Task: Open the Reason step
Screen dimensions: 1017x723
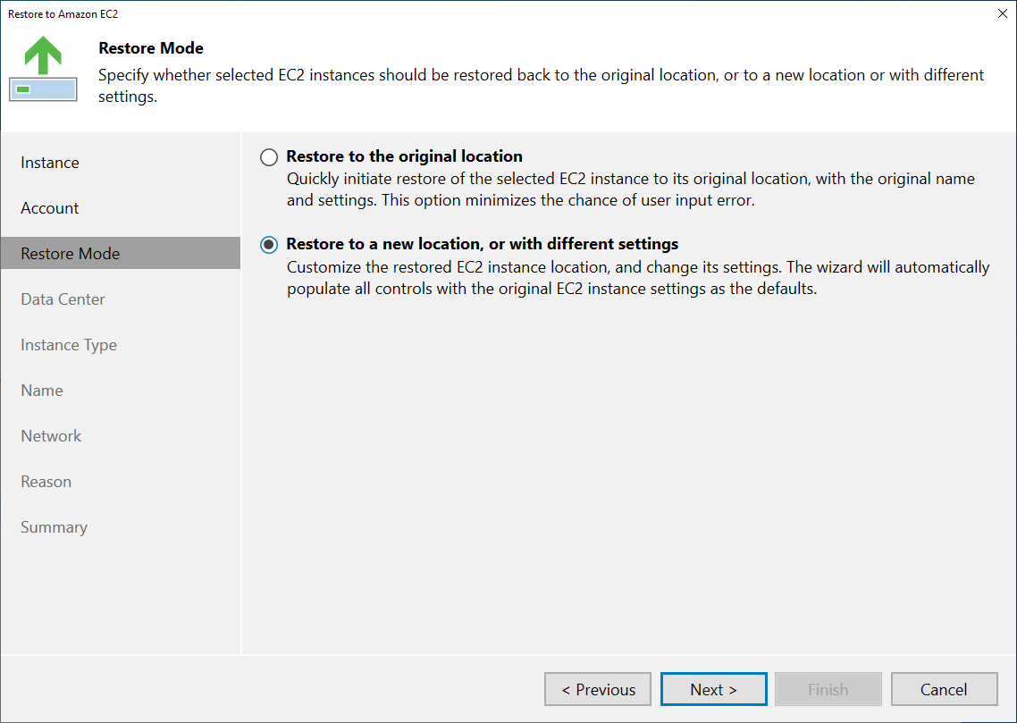Action: 46,481
